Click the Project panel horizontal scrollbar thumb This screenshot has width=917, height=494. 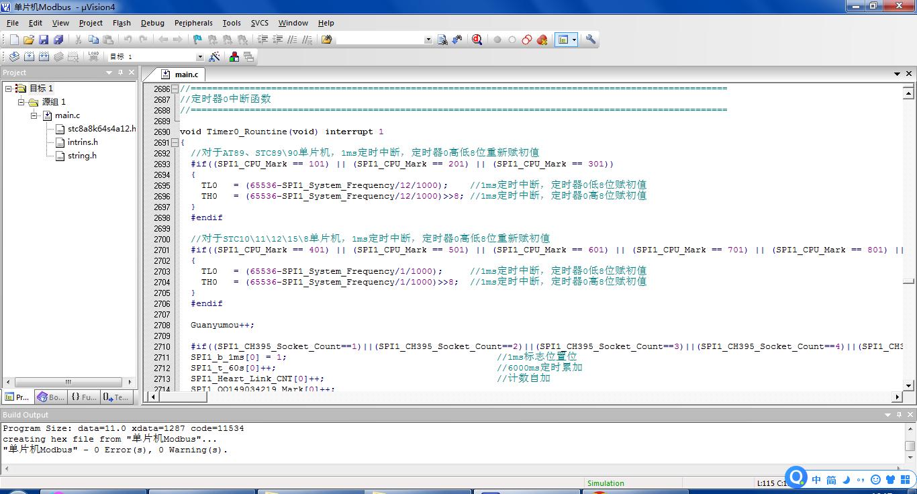point(68,382)
